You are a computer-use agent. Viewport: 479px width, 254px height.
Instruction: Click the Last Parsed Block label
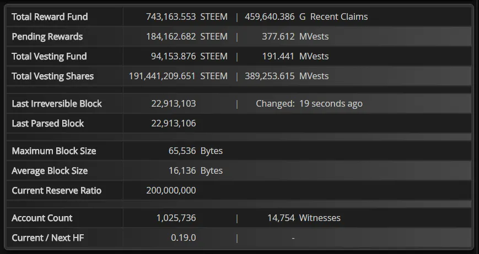[47, 123]
